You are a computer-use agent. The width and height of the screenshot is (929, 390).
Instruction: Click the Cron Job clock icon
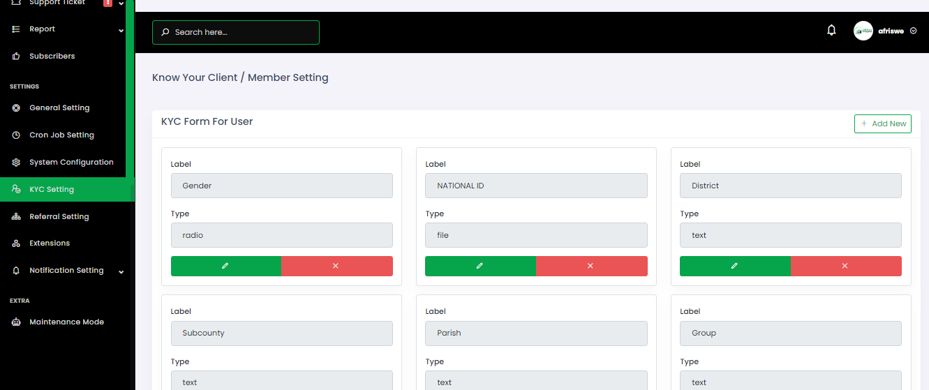coord(16,135)
